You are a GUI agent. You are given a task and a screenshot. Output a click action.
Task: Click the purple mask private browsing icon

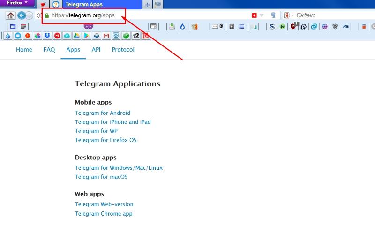88,26
